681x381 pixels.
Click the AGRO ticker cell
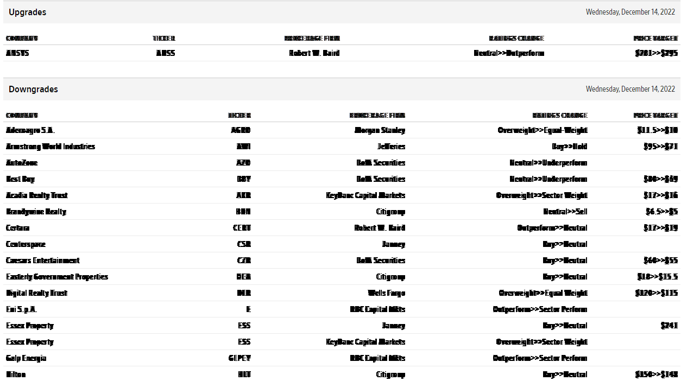[x=241, y=130]
